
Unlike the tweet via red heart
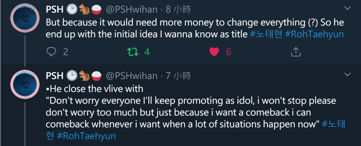tap(214, 52)
